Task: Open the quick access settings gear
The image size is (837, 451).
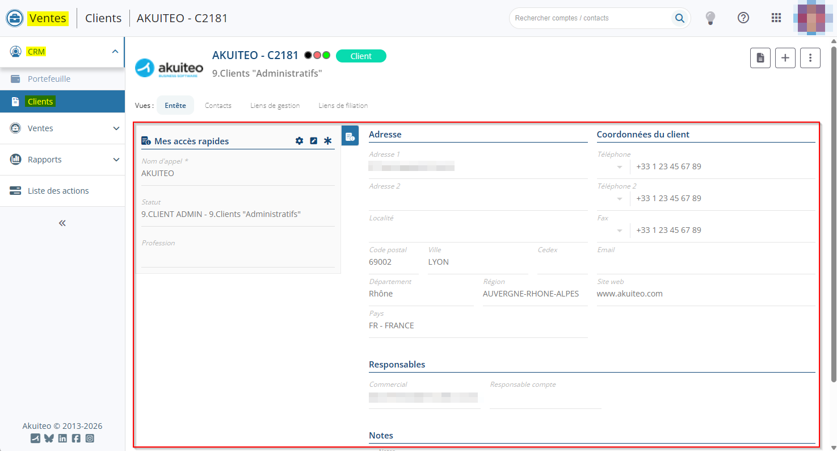Action: (300, 141)
